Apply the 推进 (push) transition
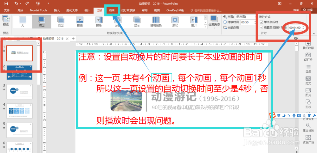Viewport: 317px width, 153px height. pos(80,21)
